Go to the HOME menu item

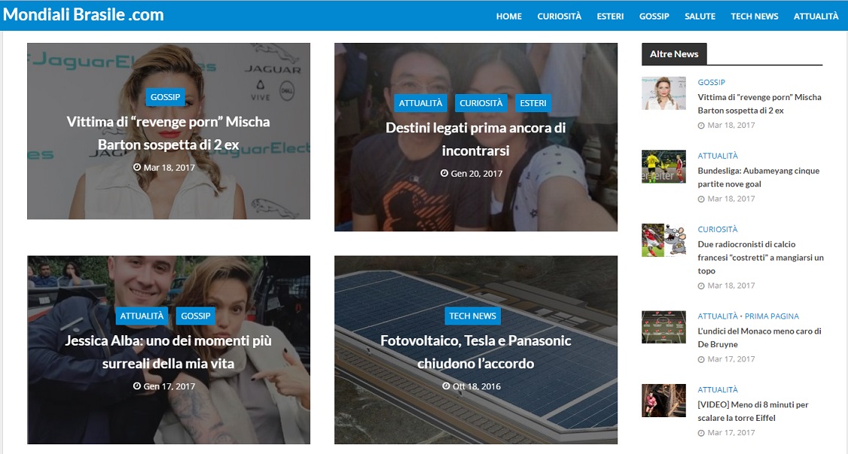[x=509, y=17]
